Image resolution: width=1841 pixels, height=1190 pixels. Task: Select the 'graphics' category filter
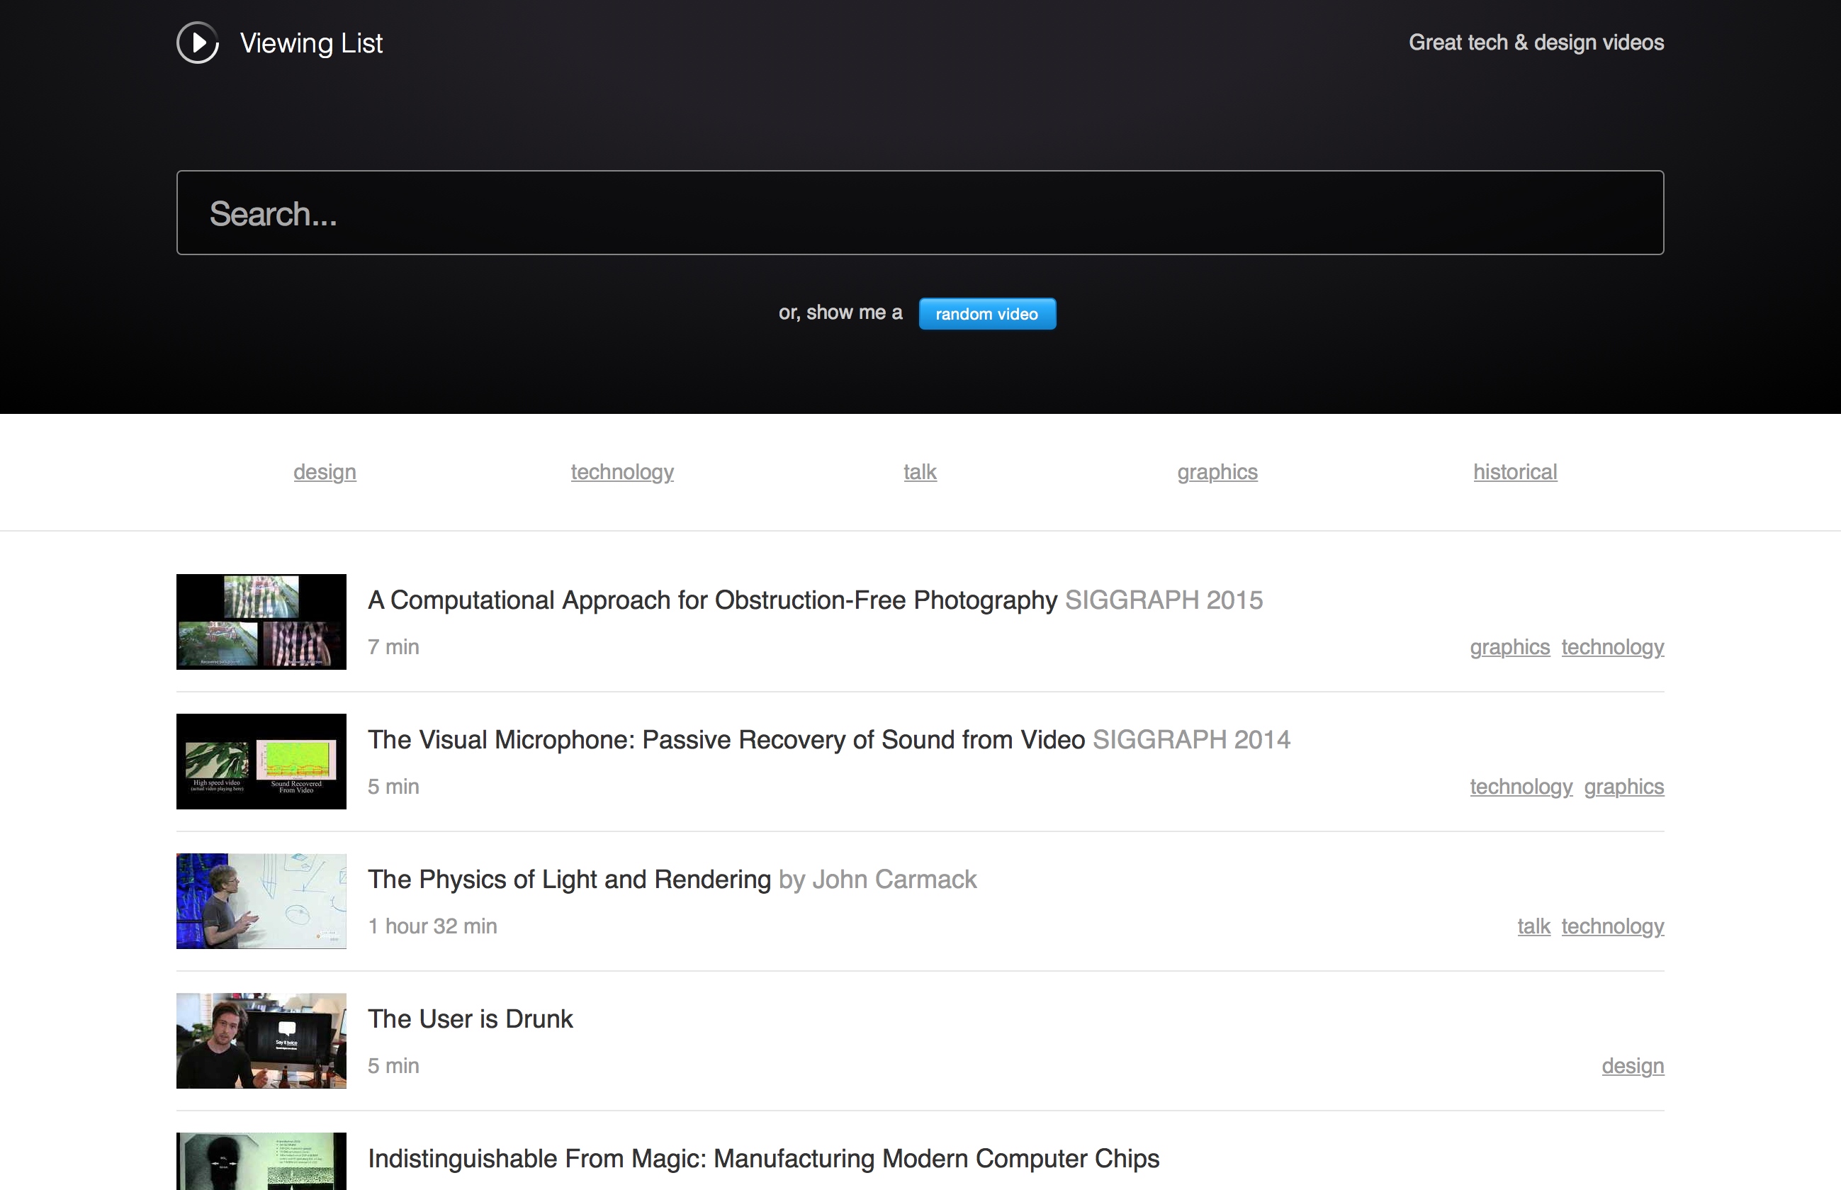point(1217,472)
